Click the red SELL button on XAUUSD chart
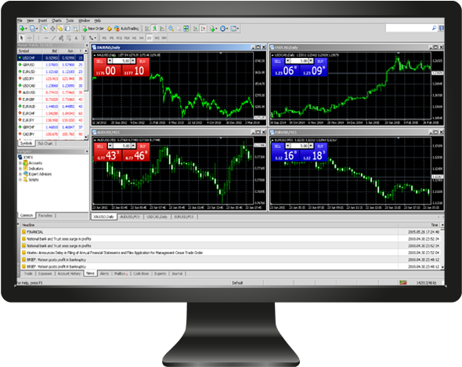The image size is (462, 367). tap(100, 61)
